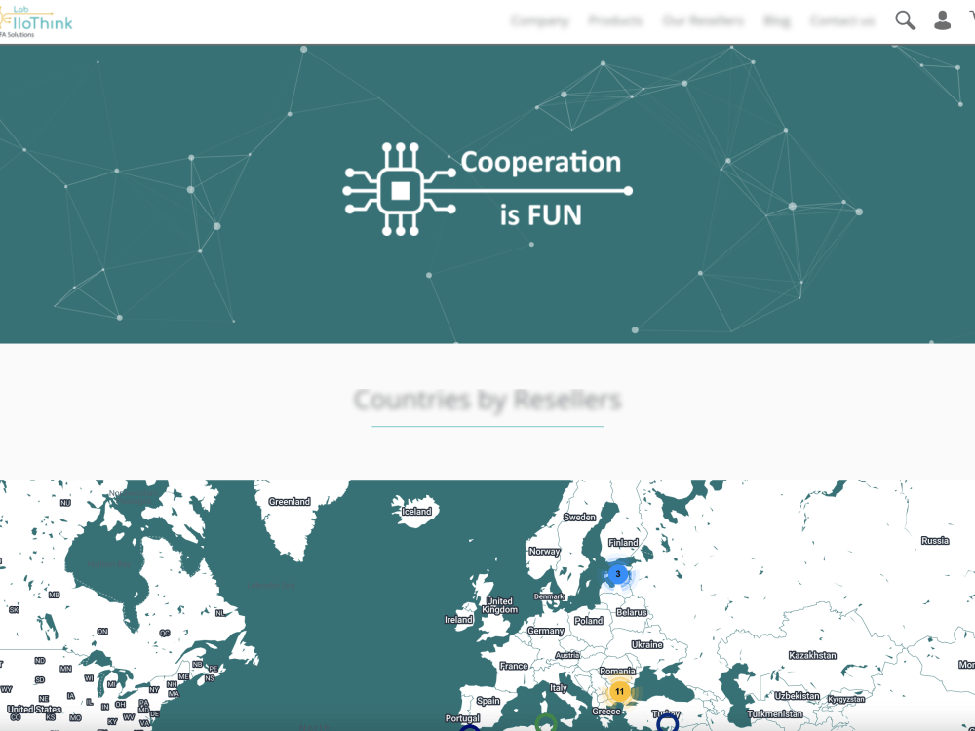Open the Products menu
This screenshot has height=731, width=975.
[615, 21]
